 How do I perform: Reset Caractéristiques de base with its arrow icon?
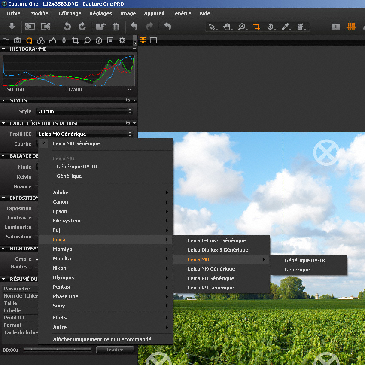pyautogui.click(x=128, y=123)
